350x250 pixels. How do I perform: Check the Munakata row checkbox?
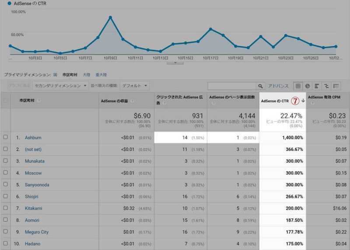click(6, 161)
